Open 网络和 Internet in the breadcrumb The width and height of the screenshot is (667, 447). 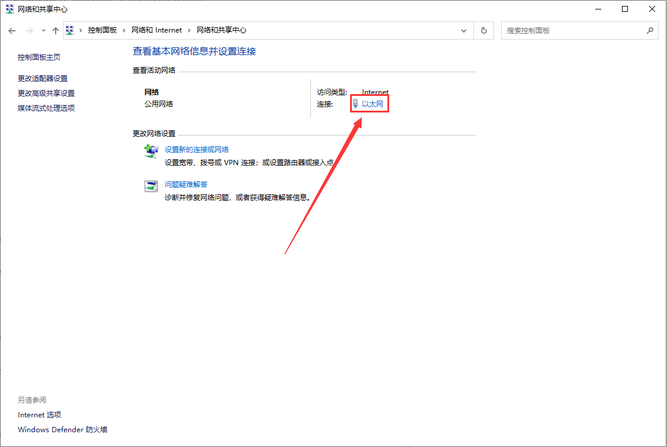click(156, 30)
